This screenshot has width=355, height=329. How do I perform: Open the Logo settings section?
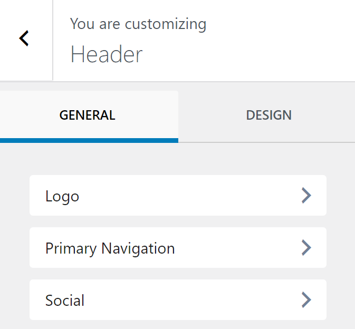coord(178,196)
